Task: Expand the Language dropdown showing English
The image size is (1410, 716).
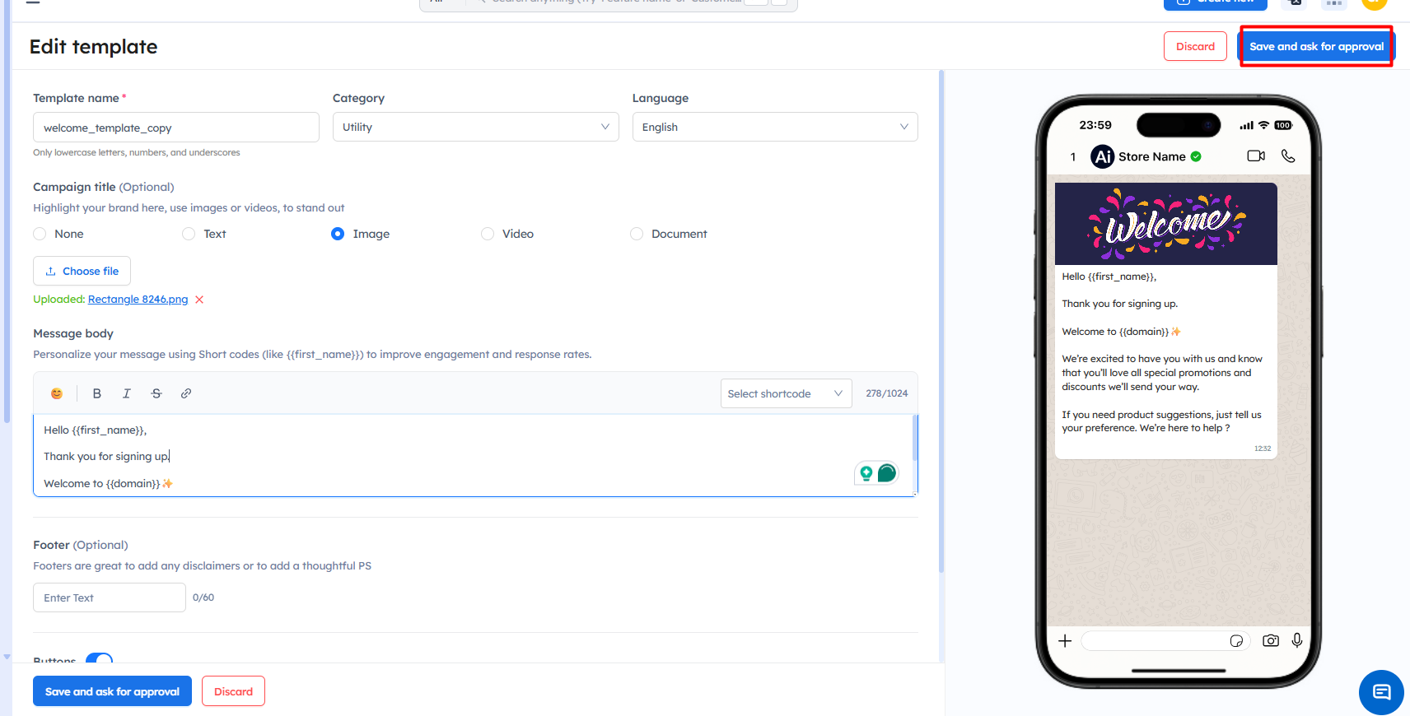Action: (x=774, y=127)
